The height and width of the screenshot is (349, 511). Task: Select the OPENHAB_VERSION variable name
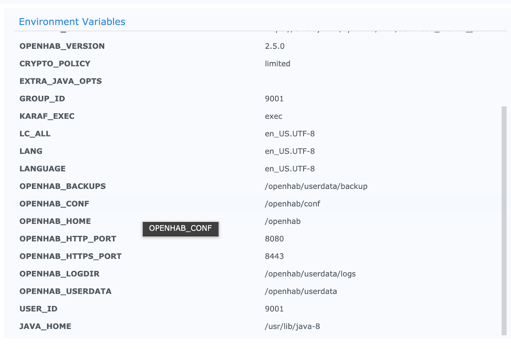pyautogui.click(x=62, y=46)
